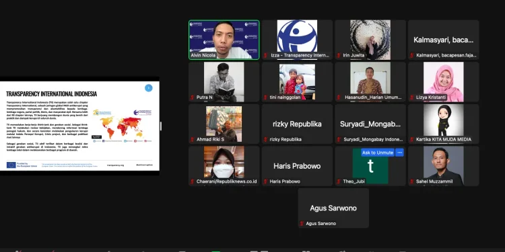Click the muted mic icon beside tini nainggolan
The image size is (505, 252).
click(265, 97)
